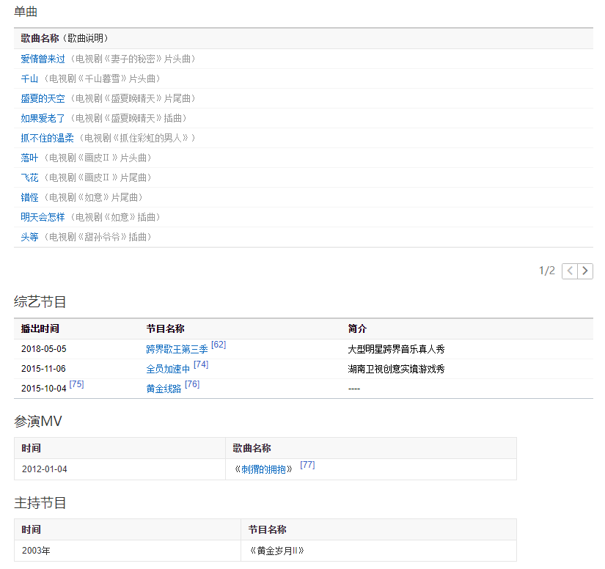Go to next page of singles list

[585, 271]
